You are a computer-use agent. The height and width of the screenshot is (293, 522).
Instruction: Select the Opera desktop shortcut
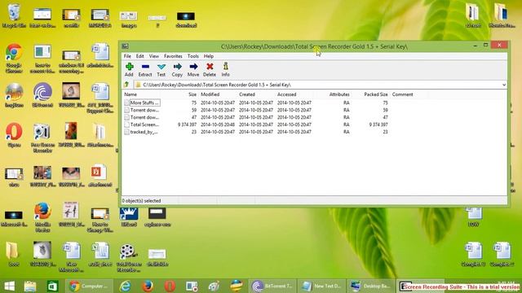(14, 134)
